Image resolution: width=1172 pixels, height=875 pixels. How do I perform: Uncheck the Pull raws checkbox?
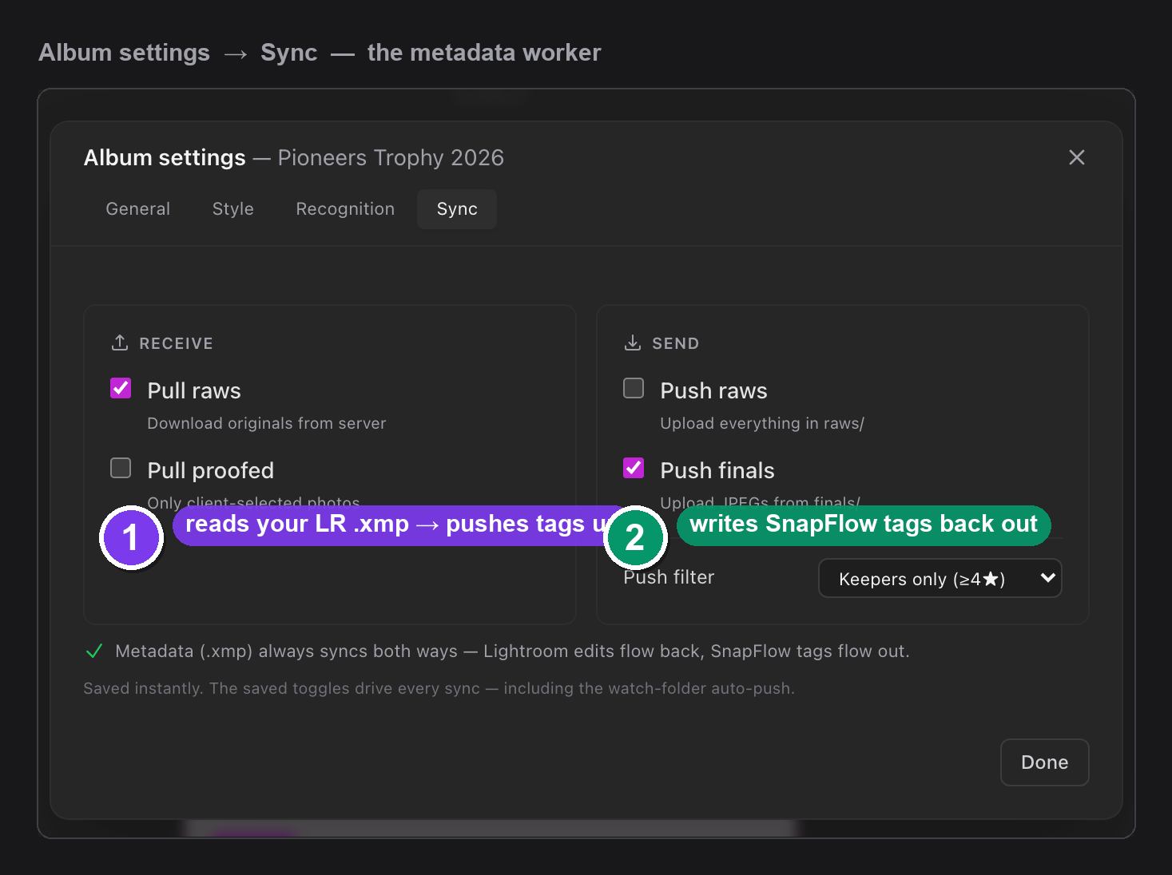click(121, 388)
